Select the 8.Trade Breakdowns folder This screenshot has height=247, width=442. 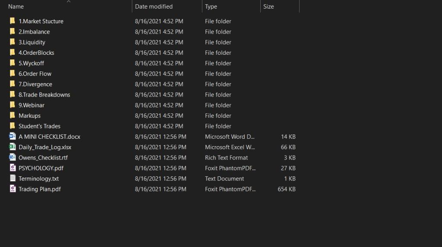click(x=44, y=94)
